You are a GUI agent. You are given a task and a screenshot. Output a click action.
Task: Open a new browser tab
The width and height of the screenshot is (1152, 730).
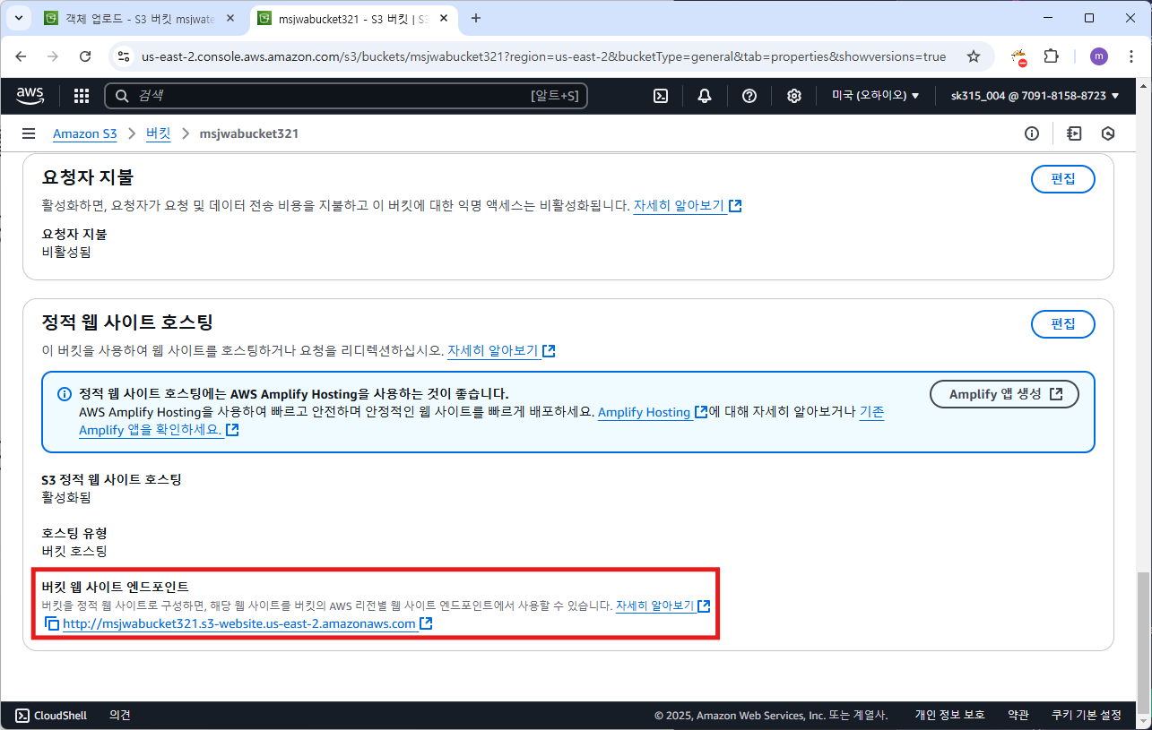(x=476, y=18)
